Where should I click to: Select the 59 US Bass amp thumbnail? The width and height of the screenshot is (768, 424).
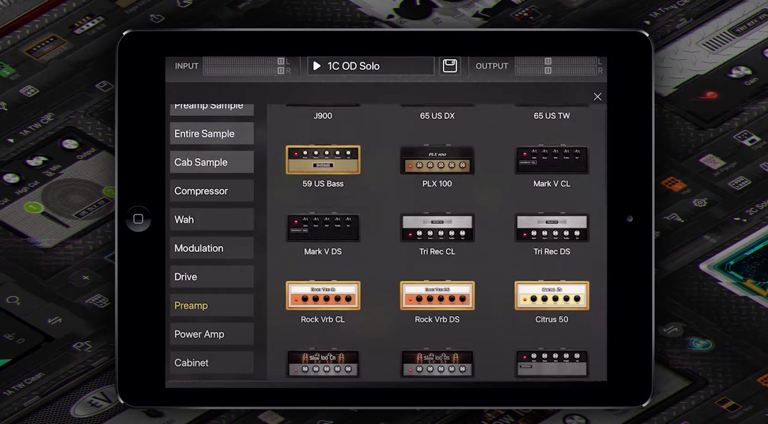[323, 160]
